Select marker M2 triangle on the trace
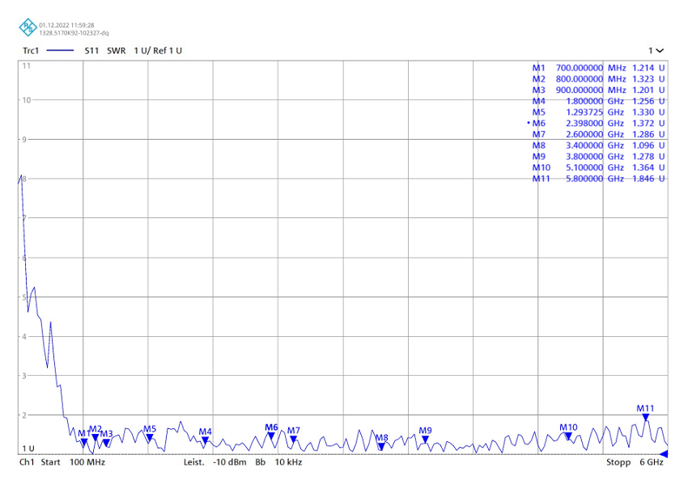 96,437
